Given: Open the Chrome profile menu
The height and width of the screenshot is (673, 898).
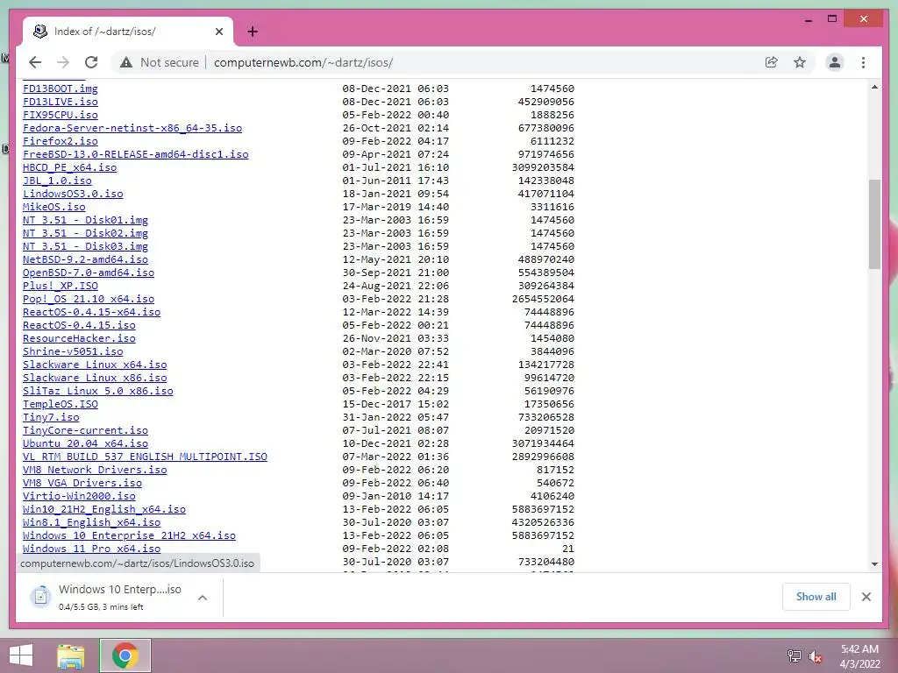Looking at the screenshot, I should [x=835, y=62].
